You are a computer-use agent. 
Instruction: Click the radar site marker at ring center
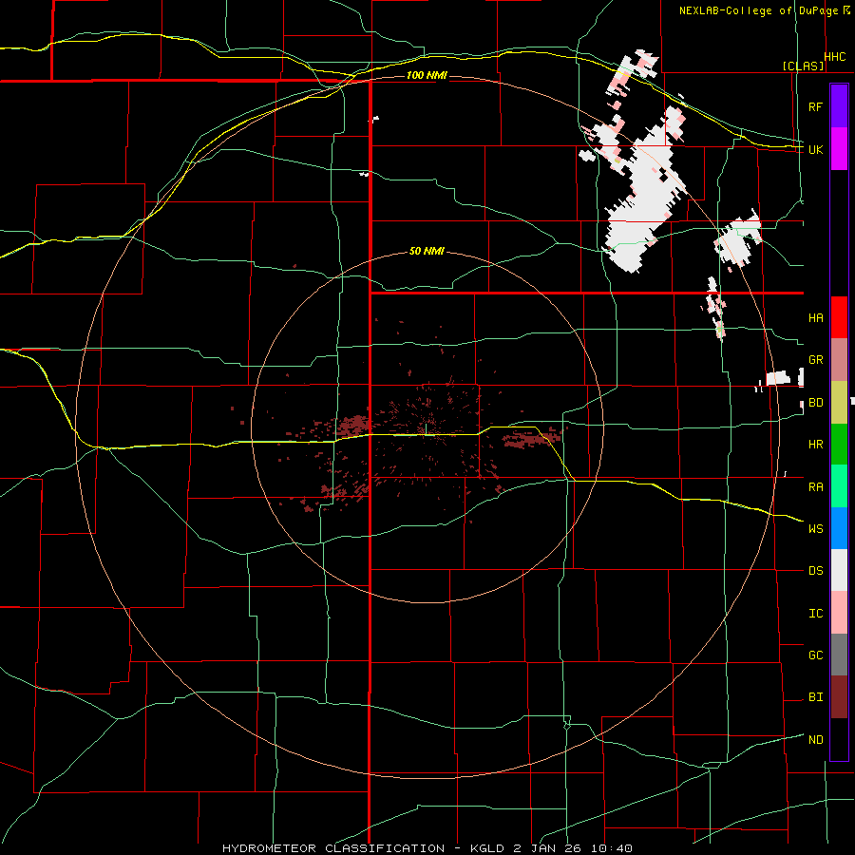tap(426, 429)
